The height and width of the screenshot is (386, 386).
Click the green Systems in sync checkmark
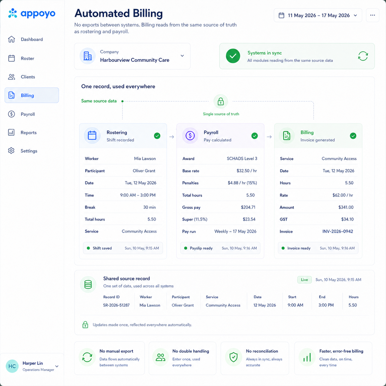click(233, 56)
